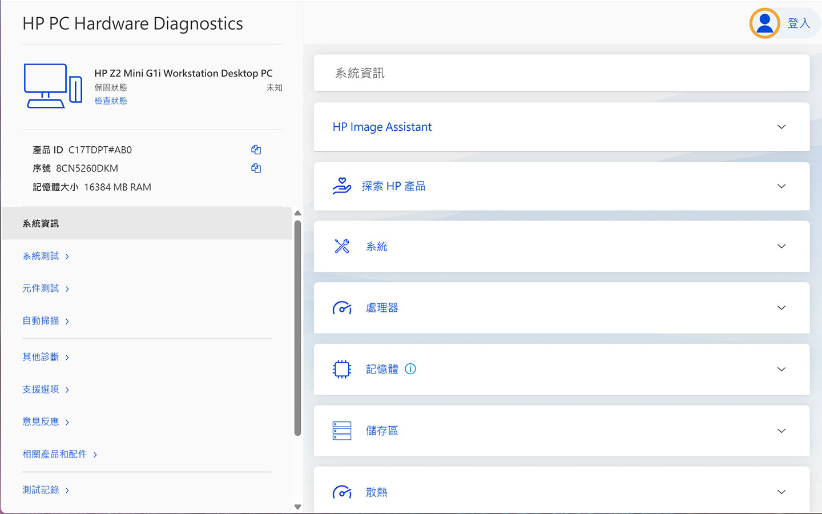The width and height of the screenshot is (822, 514).
Task: Copy the 產品 ID using the copy icon
Action: (256, 149)
